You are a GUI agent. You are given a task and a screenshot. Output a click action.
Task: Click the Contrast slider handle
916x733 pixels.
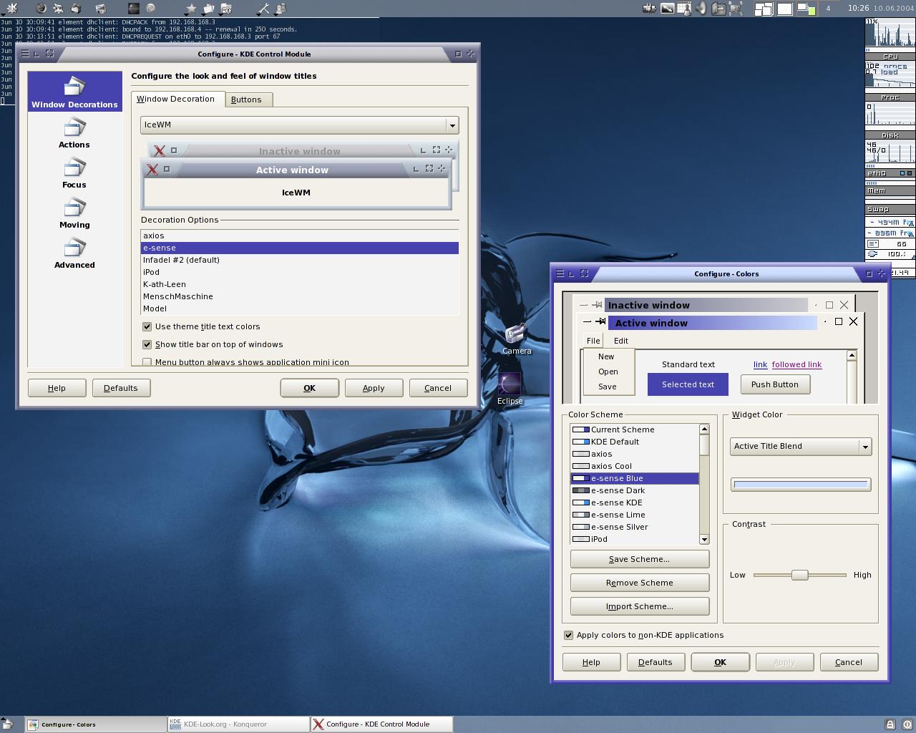tap(799, 575)
